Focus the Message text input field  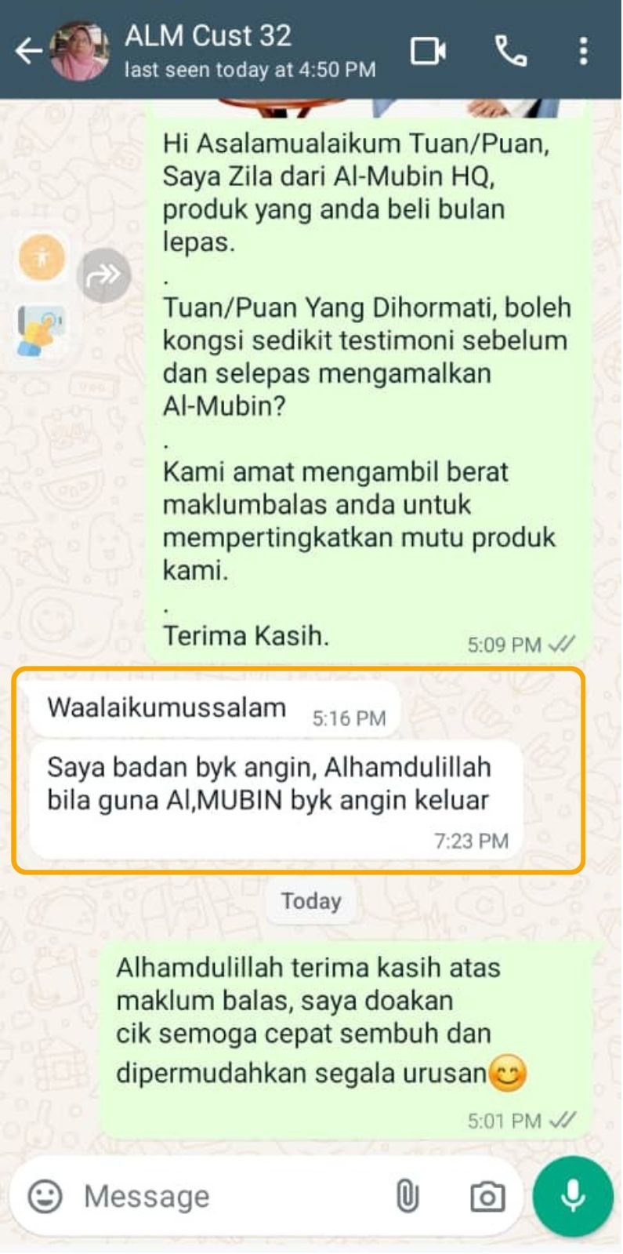tap(226, 1197)
